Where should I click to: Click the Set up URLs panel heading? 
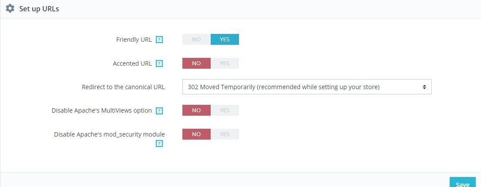(x=39, y=9)
